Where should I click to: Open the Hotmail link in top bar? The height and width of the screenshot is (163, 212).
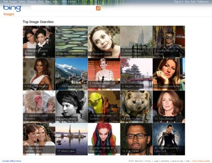point(72,2)
